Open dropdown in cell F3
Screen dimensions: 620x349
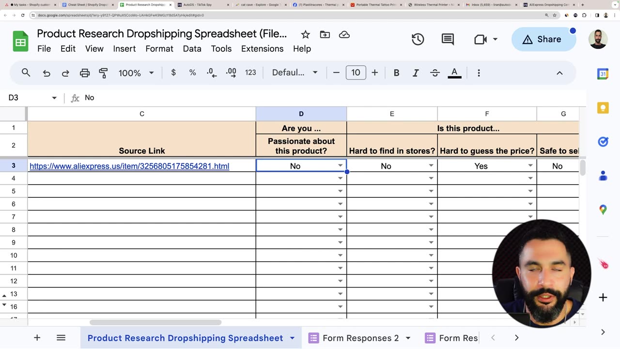(x=530, y=166)
